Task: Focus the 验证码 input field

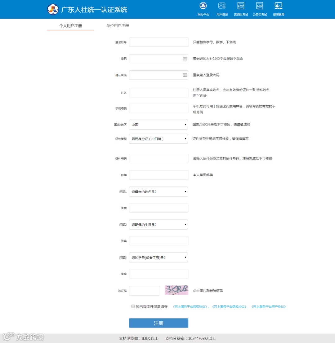Action: 145,291
